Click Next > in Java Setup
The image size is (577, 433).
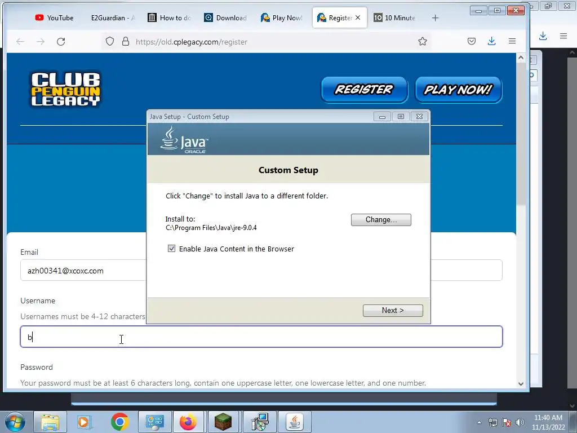pos(393,311)
